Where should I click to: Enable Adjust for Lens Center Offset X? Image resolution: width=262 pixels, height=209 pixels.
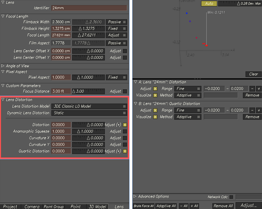(125, 51)
